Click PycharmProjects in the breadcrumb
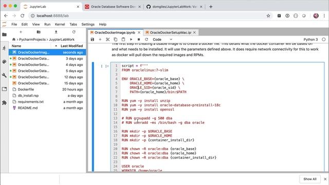Viewport: 329px width, 185px height. pos(32,40)
